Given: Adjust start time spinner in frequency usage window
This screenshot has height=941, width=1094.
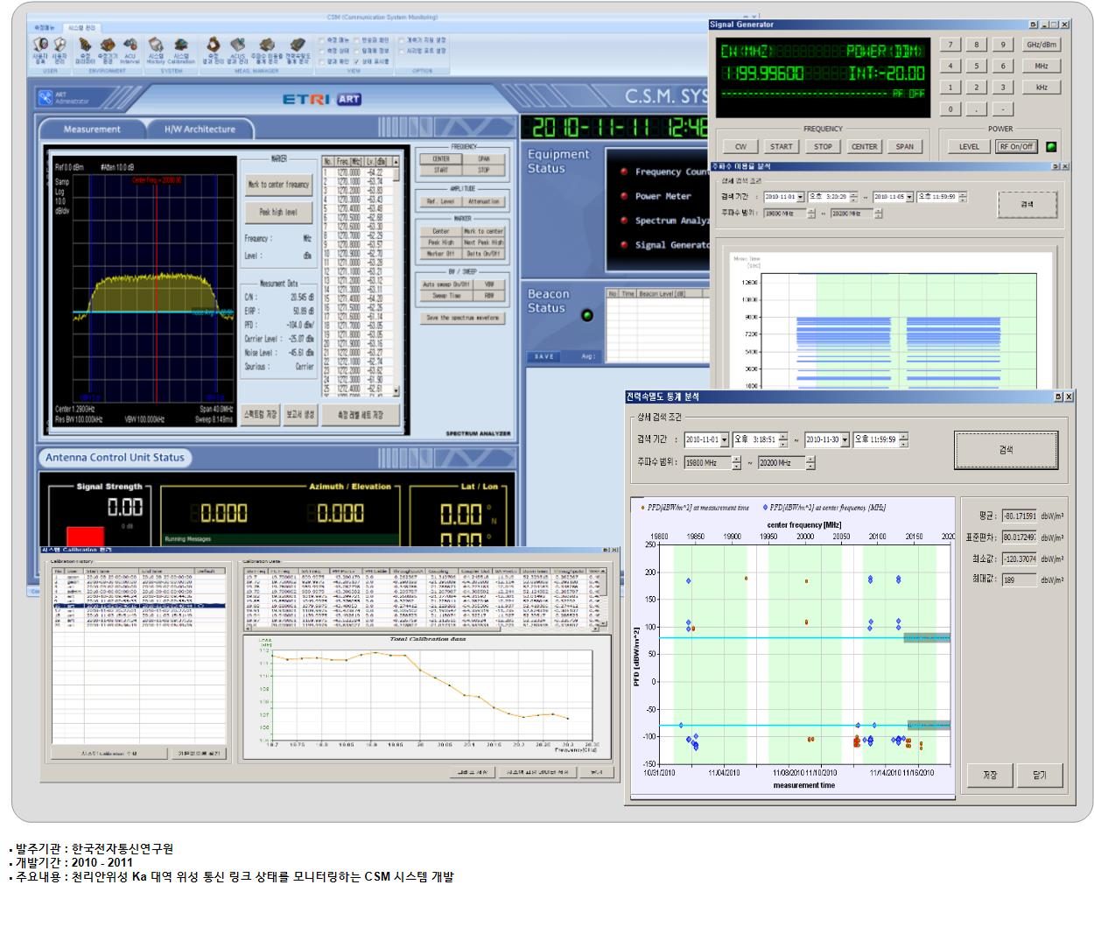Looking at the screenshot, I should click(854, 197).
